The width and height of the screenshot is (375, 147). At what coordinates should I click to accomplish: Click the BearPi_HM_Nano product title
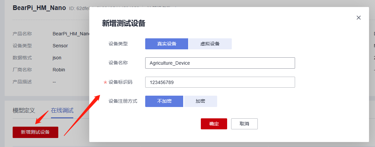pyautogui.click(x=39, y=8)
